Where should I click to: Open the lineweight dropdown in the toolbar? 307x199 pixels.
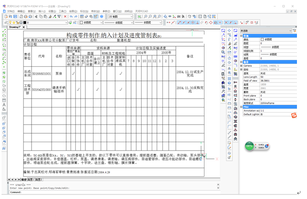pyautogui.click(x=148, y=23)
